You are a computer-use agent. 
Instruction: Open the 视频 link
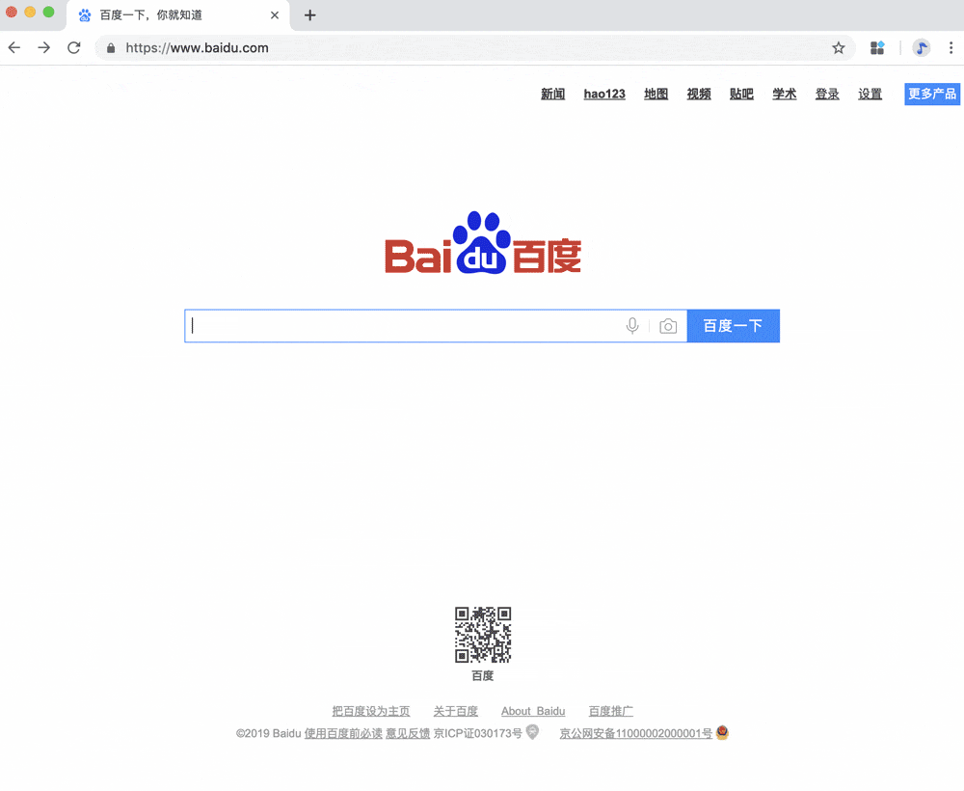coord(699,95)
